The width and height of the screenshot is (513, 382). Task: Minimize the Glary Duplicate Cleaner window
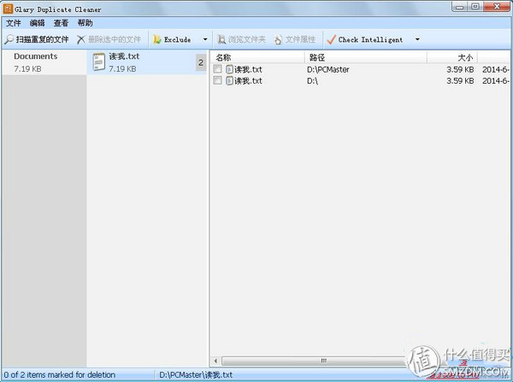[x=460, y=6]
